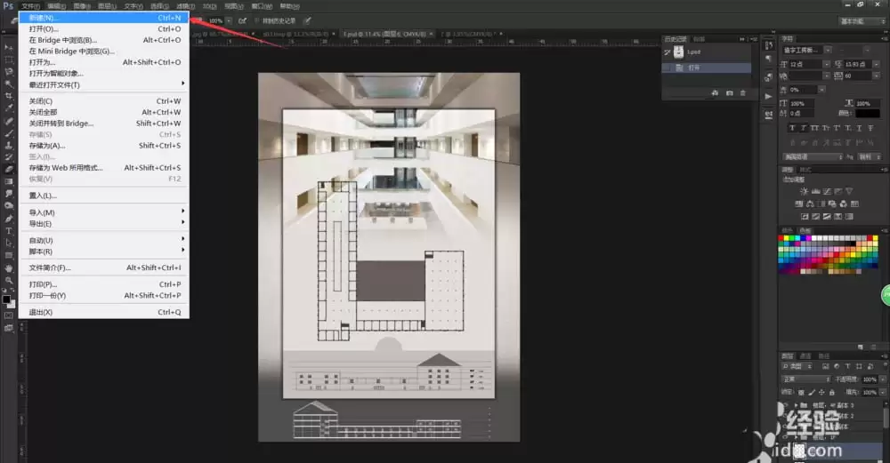Image resolution: width=890 pixels, height=463 pixels.
Task: Toggle Strikethrough in Character panel
Action: click(x=870, y=128)
